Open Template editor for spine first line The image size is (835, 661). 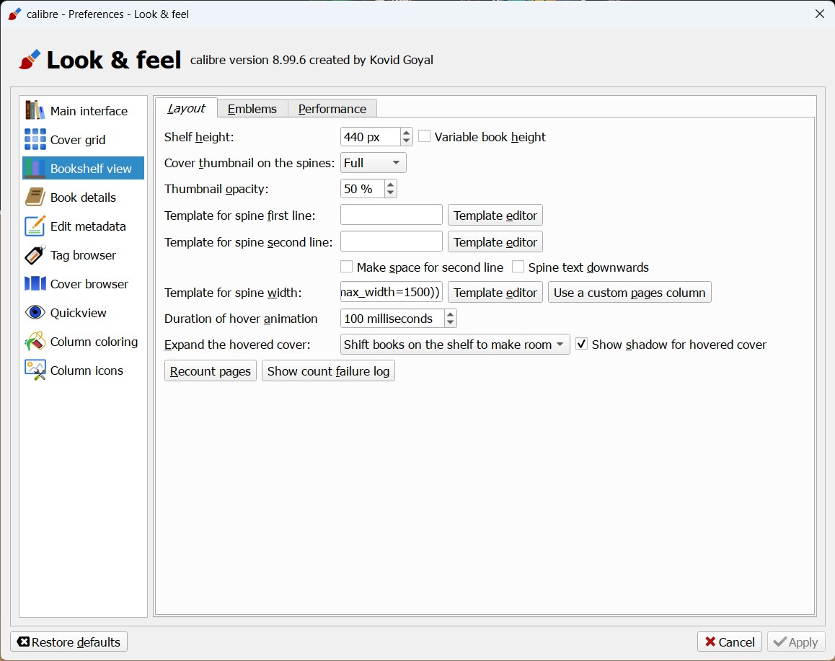point(495,216)
